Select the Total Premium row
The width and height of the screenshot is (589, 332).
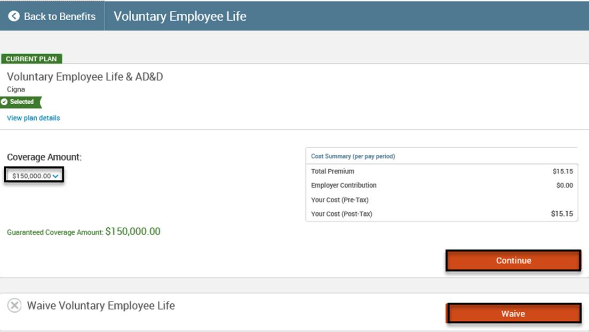tap(441, 171)
